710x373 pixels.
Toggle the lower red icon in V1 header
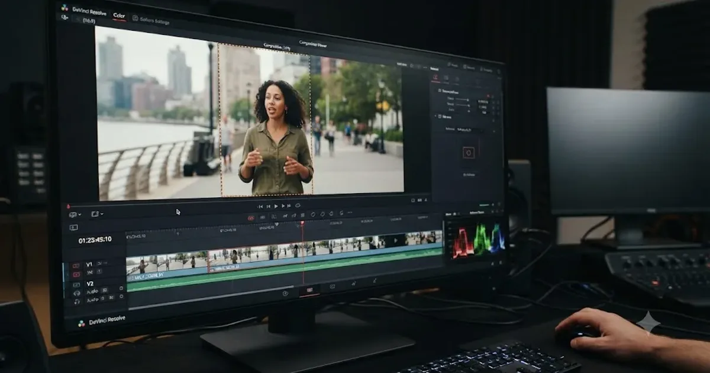point(76,274)
